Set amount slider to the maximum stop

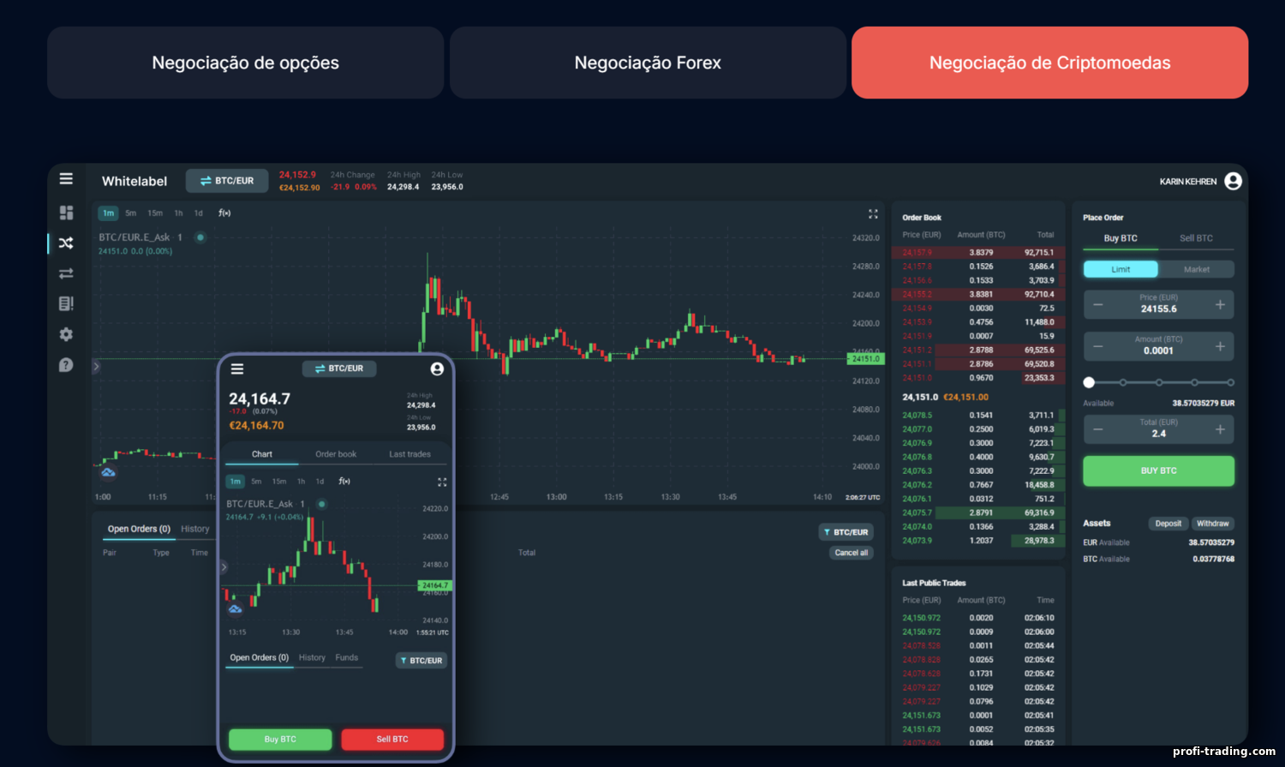[1230, 382]
